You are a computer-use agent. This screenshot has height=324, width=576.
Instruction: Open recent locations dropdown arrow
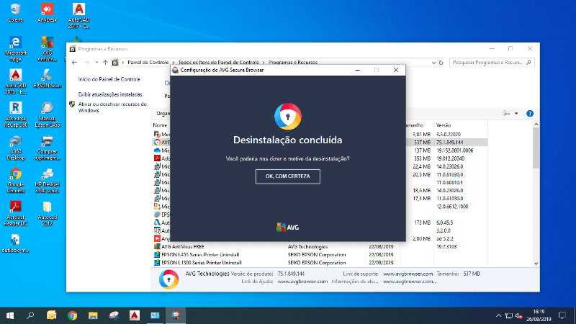click(x=96, y=63)
